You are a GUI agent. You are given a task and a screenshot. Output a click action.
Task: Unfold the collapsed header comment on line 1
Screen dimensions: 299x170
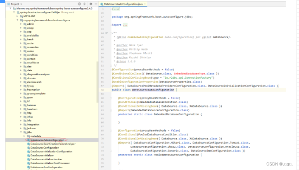(116, 9)
